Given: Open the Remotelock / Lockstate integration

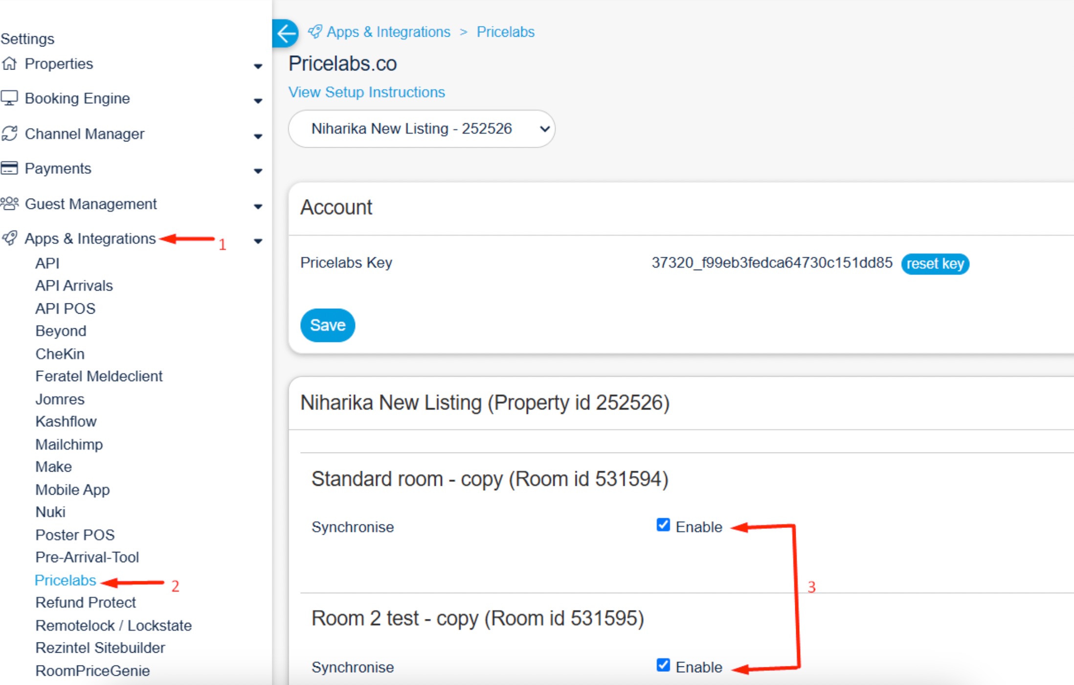Looking at the screenshot, I should [x=113, y=625].
